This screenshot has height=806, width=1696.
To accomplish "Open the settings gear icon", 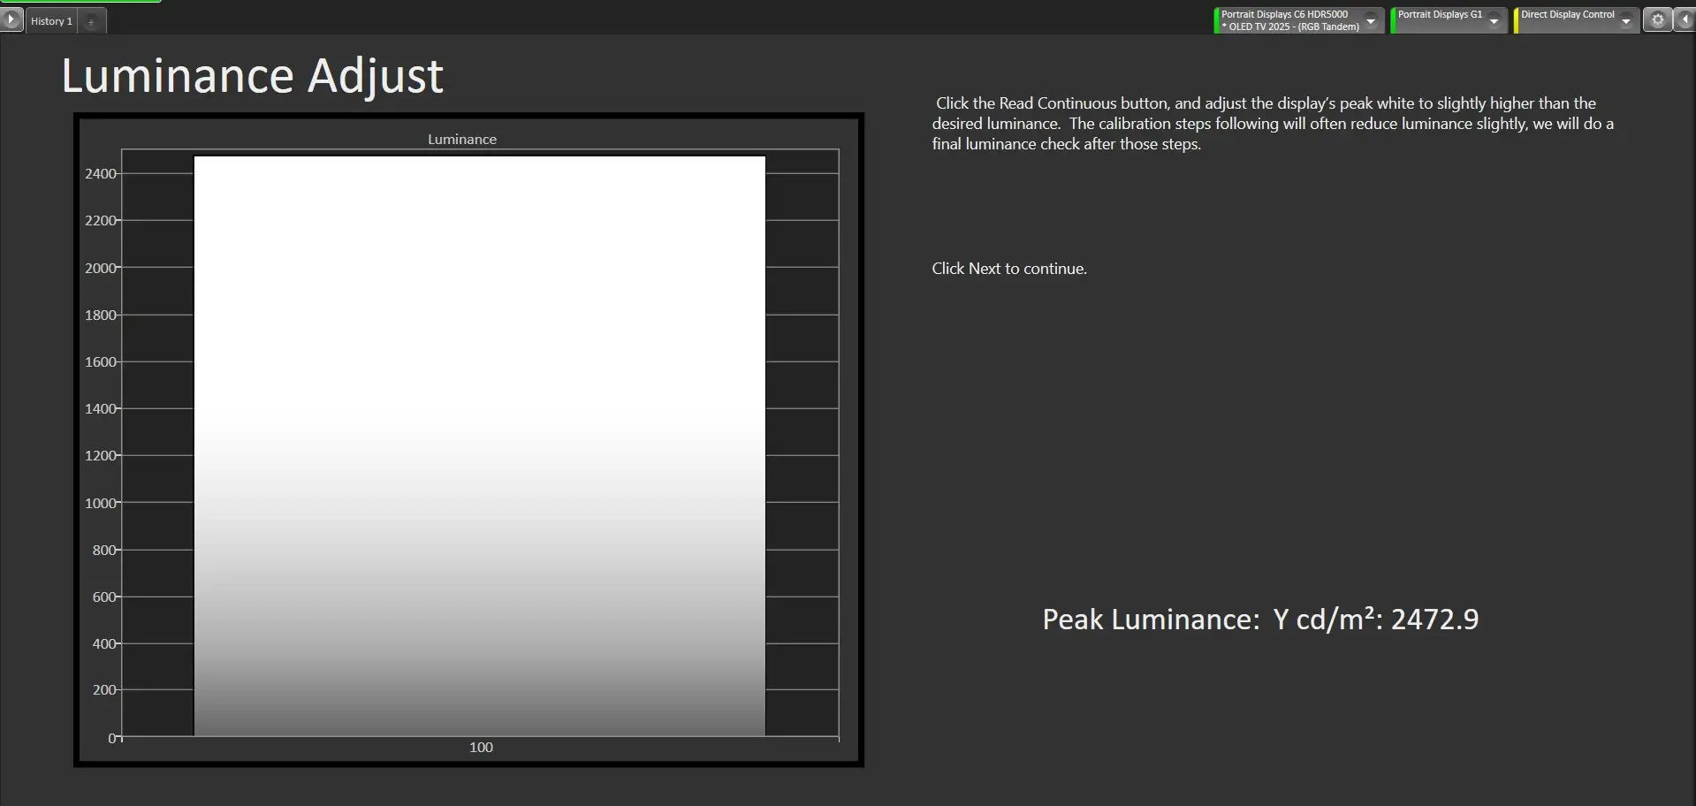I will 1657,20.
